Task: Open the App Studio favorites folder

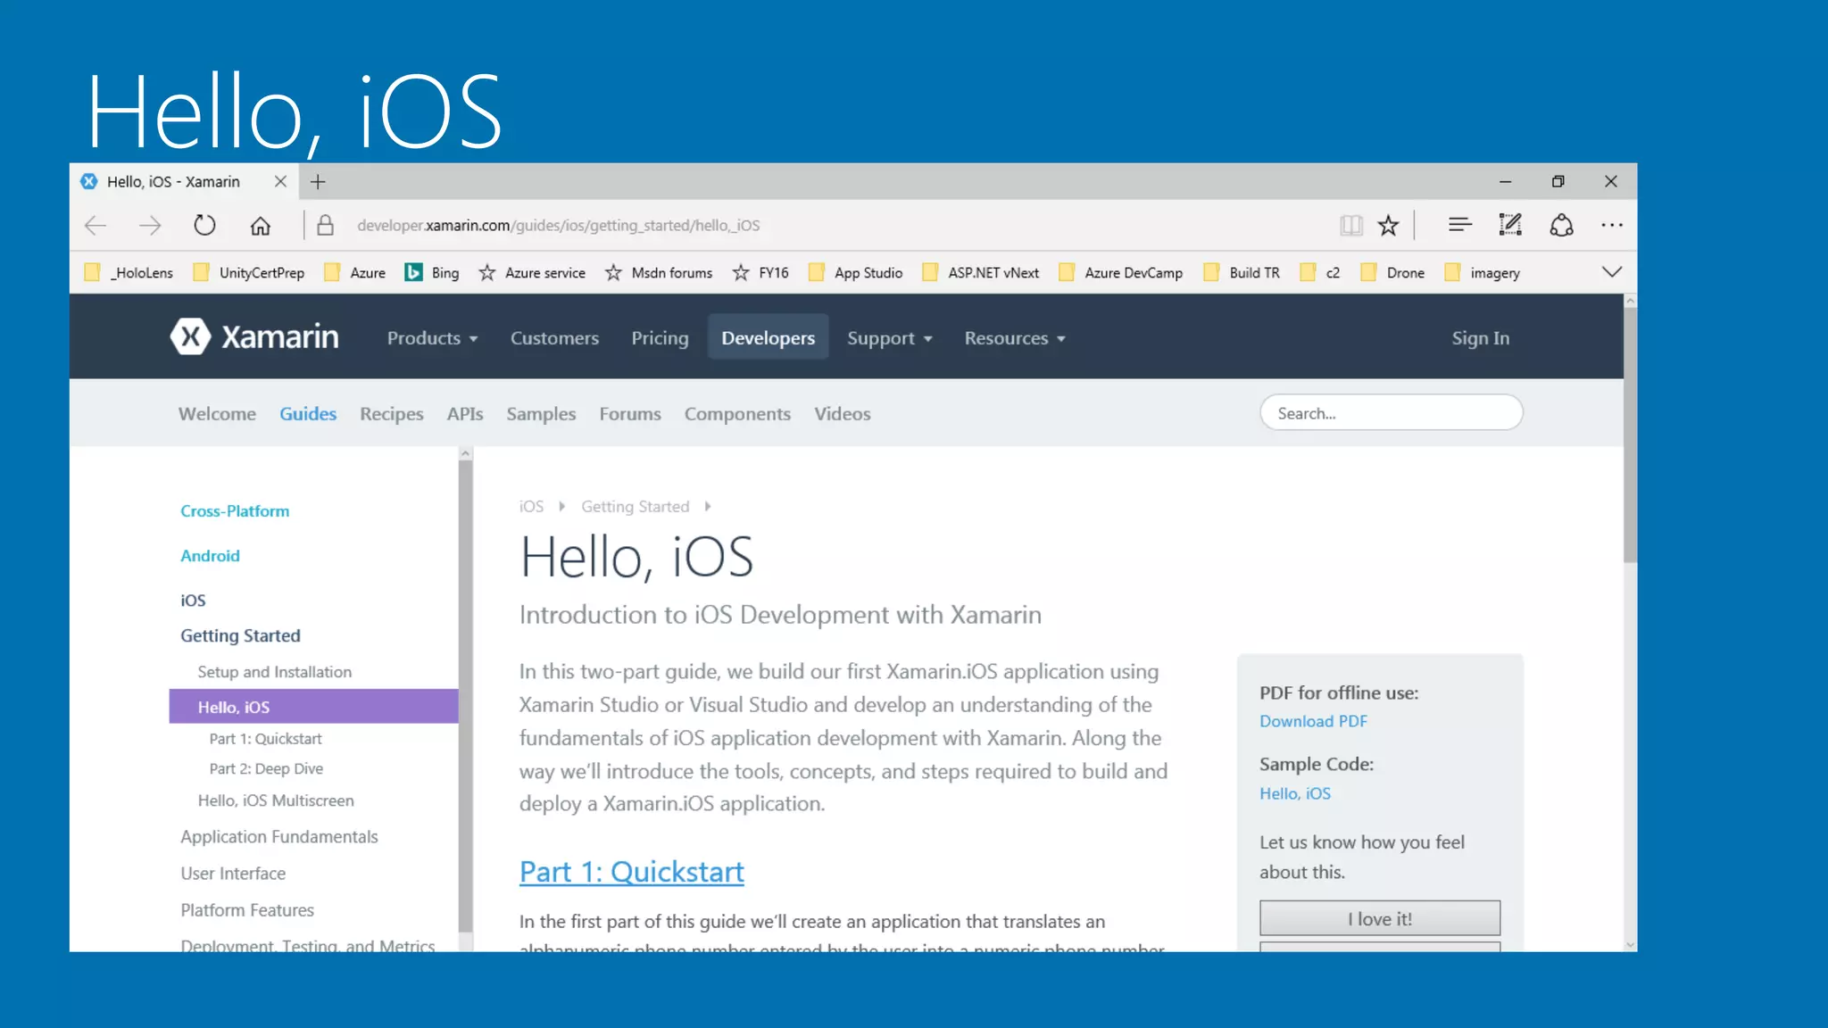Action: pyautogui.click(x=855, y=273)
